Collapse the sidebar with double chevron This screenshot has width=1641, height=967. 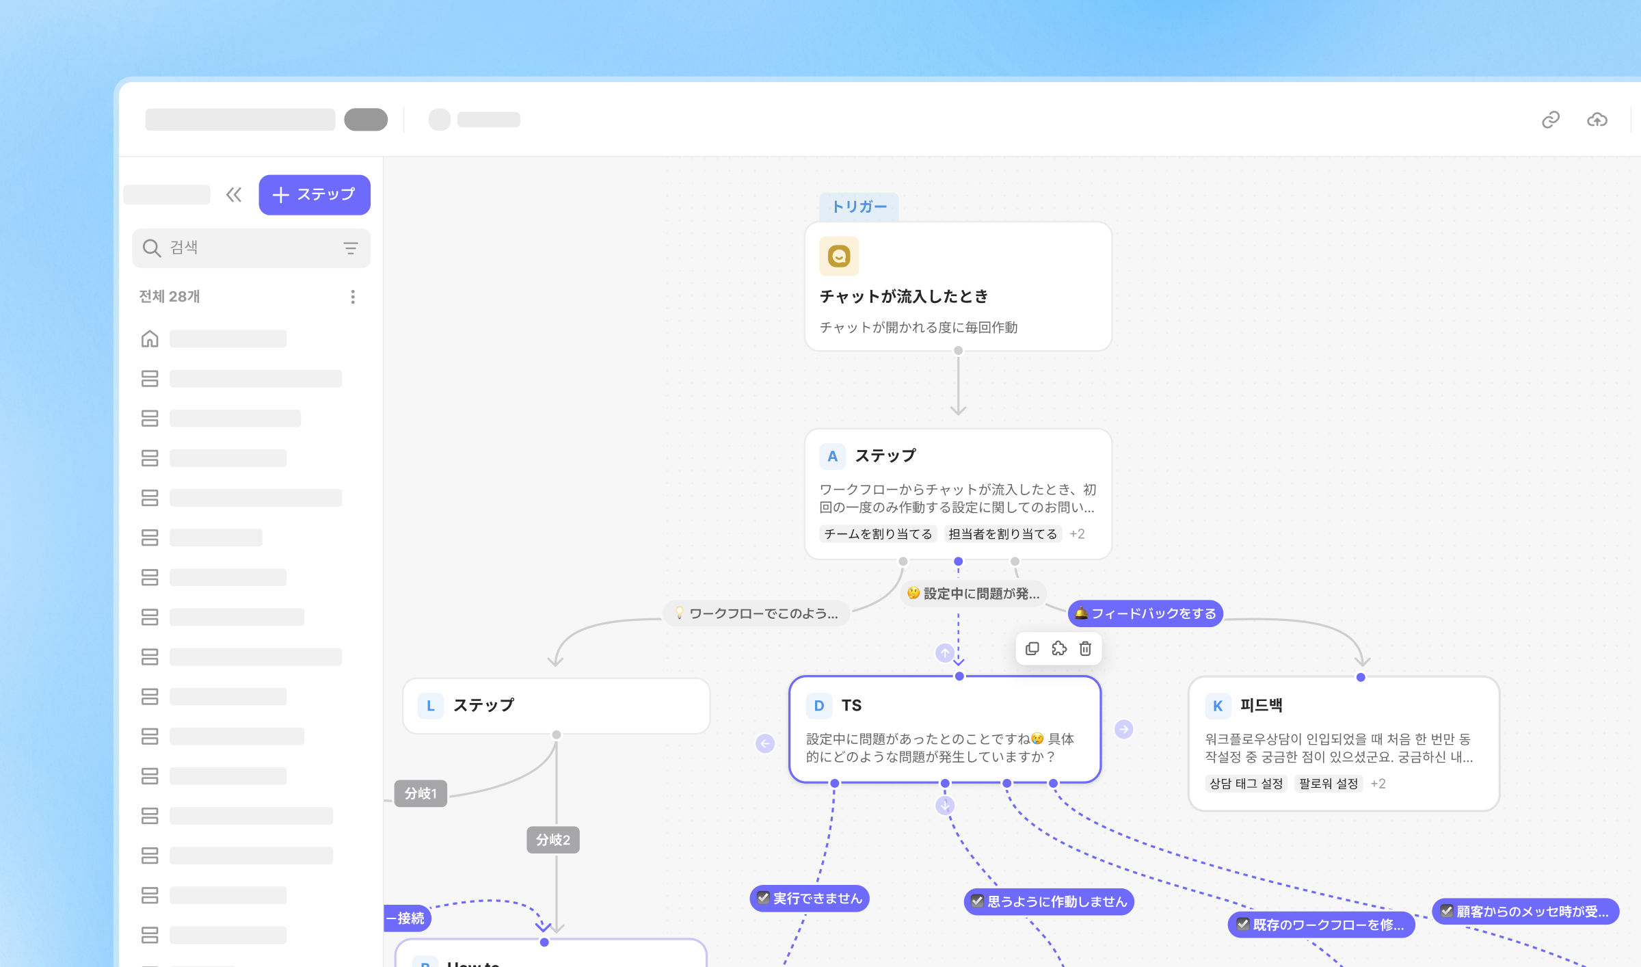[234, 195]
